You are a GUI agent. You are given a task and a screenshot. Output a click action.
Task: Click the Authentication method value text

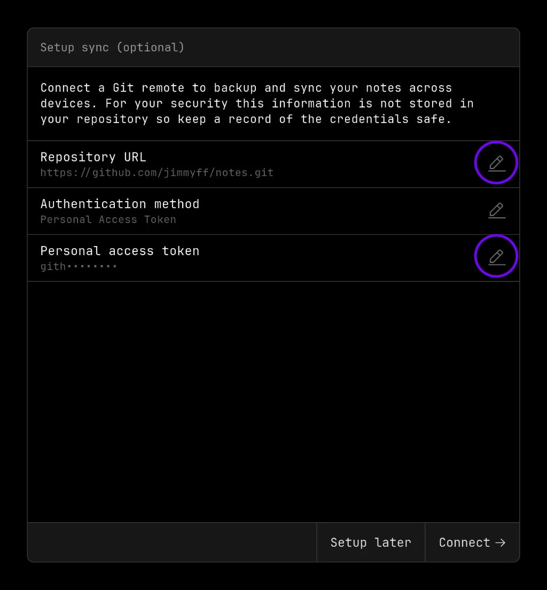coord(108,219)
